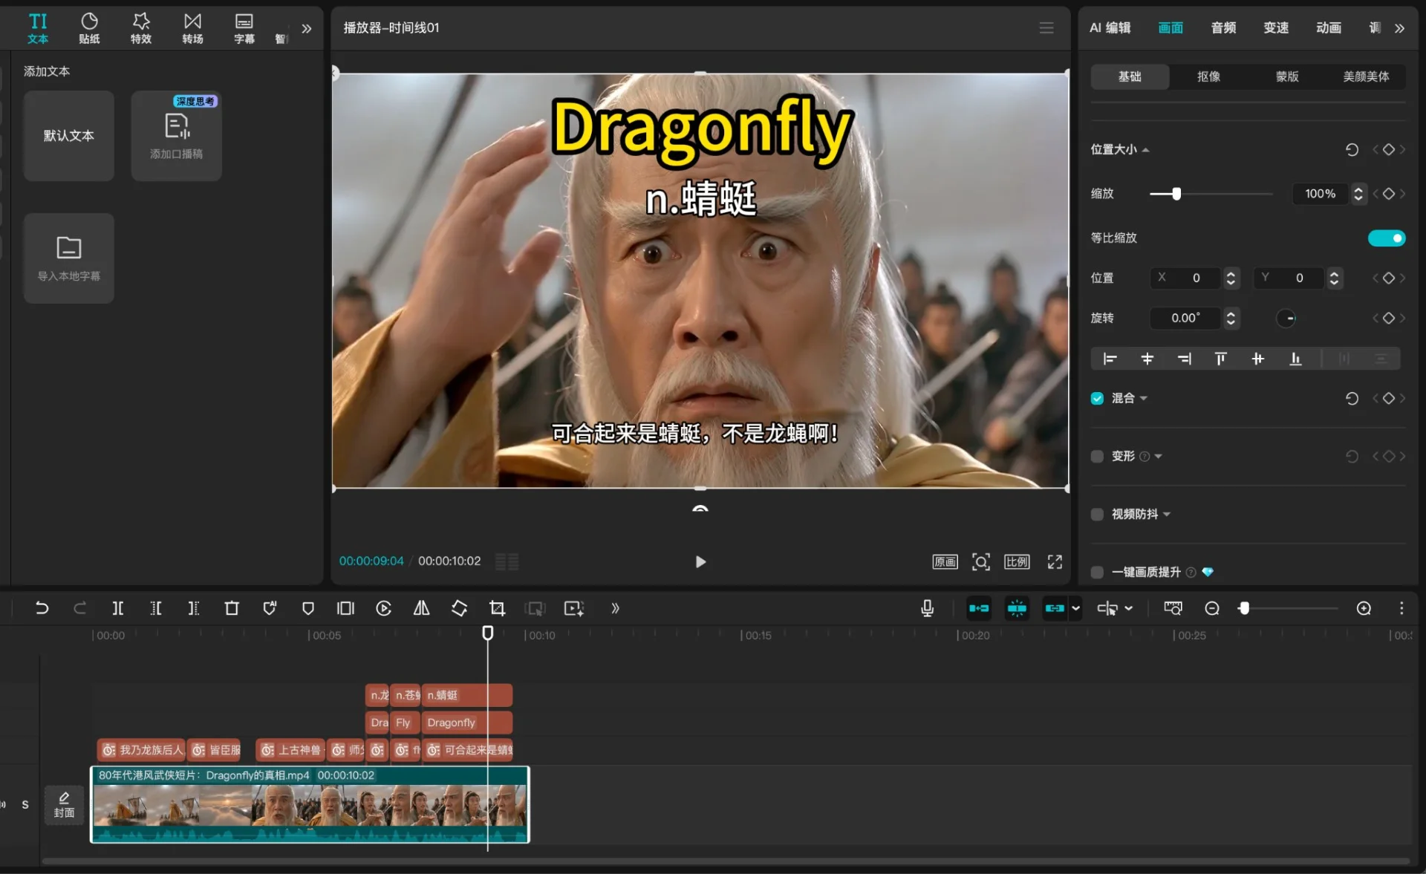The height and width of the screenshot is (874, 1426).
Task: Align clip to top edge
Action: pos(1220,359)
